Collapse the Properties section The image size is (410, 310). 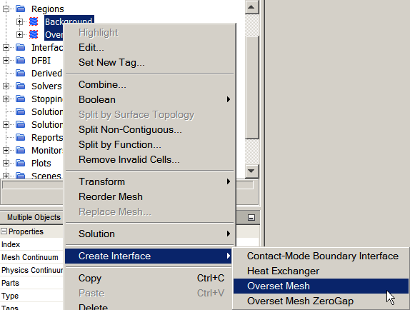click(x=4, y=231)
